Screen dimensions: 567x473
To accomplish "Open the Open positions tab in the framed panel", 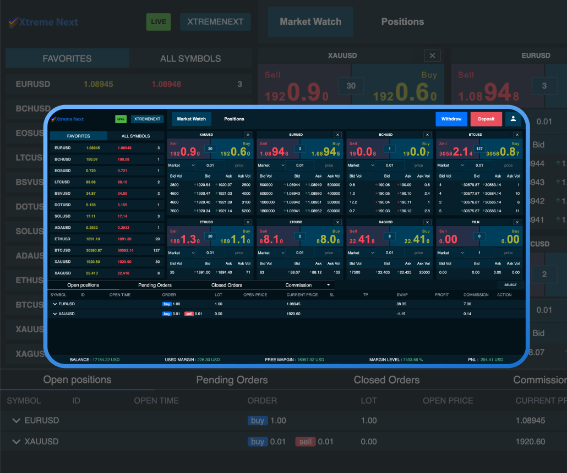I will [83, 285].
